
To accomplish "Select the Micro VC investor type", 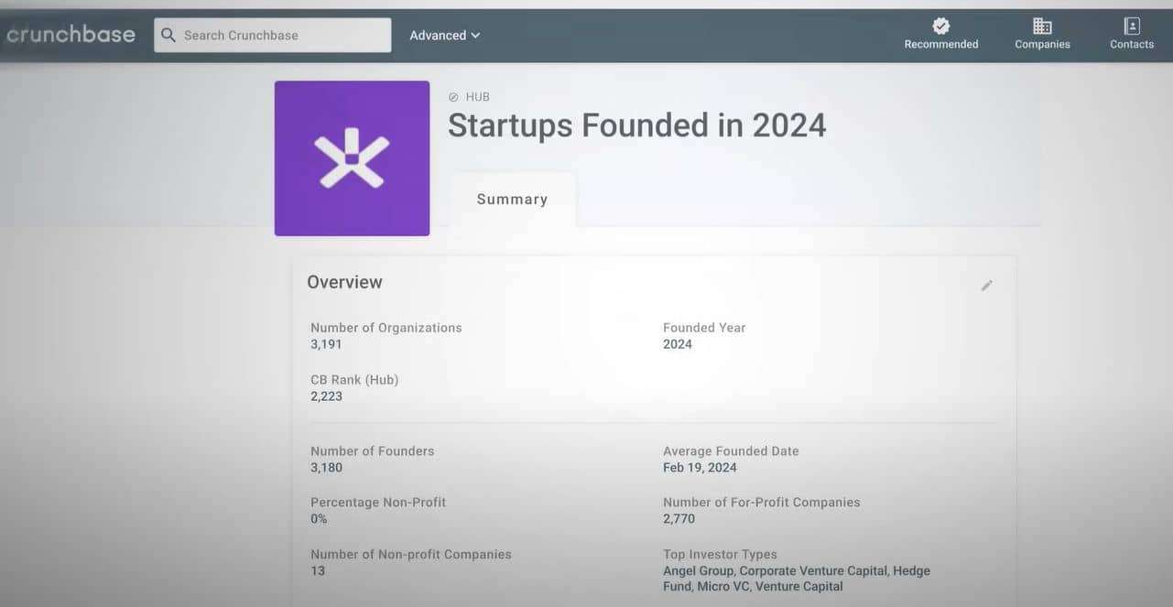I will (x=724, y=587).
